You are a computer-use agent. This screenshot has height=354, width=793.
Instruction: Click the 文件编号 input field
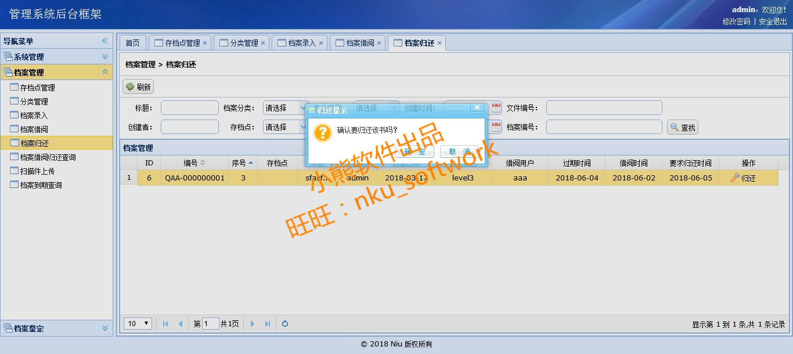point(604,108)
